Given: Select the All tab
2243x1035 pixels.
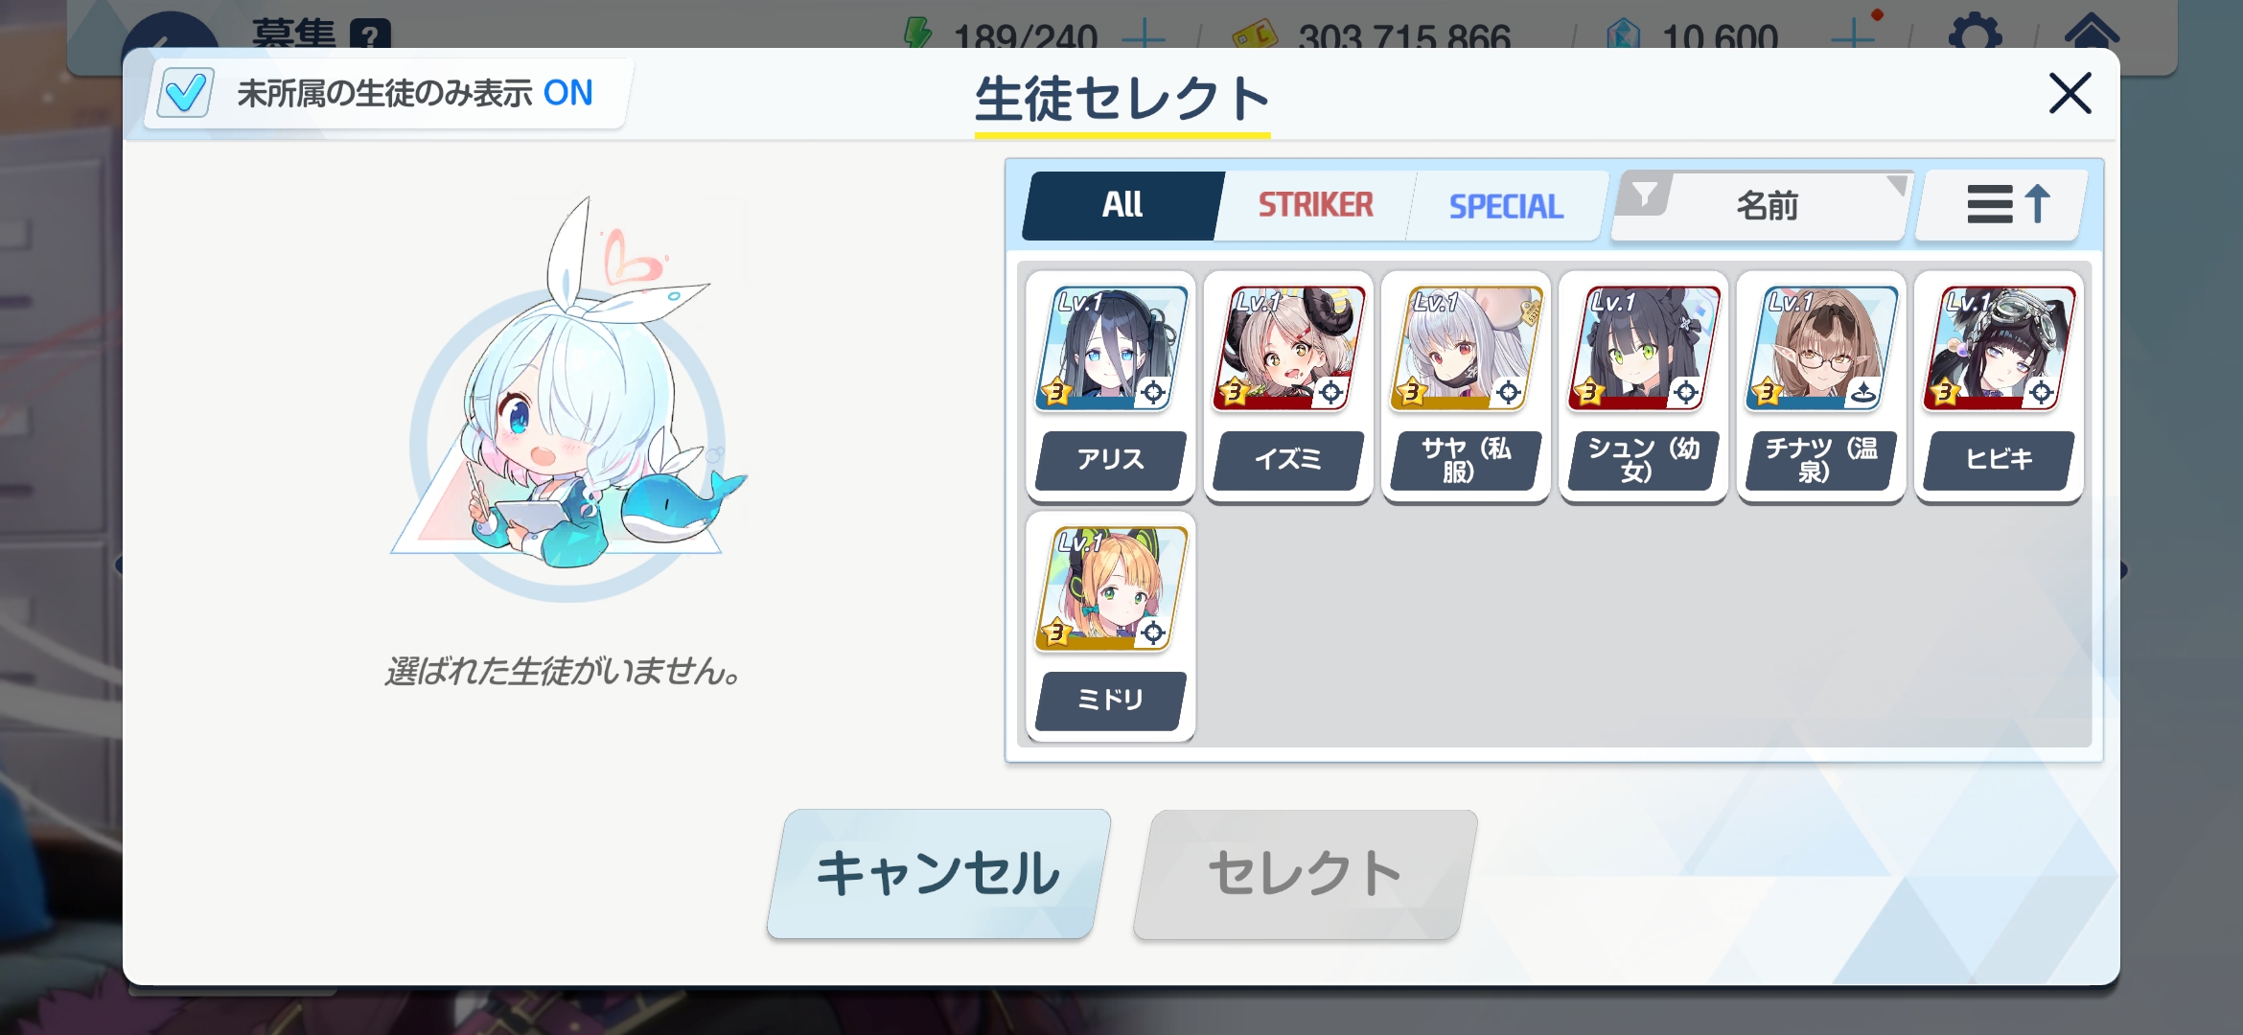Looking at the screenshot, I should [x=1122, y=205].
